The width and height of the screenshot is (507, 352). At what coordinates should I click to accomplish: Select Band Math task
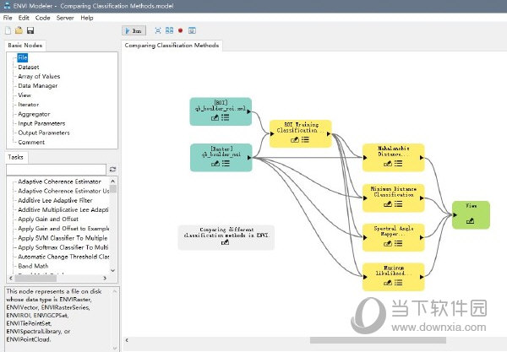click(33, 266)
